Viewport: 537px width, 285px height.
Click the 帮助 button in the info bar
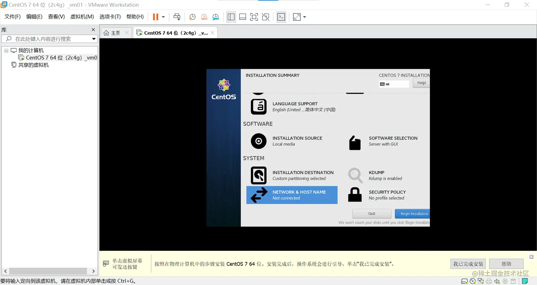[506, 264]
